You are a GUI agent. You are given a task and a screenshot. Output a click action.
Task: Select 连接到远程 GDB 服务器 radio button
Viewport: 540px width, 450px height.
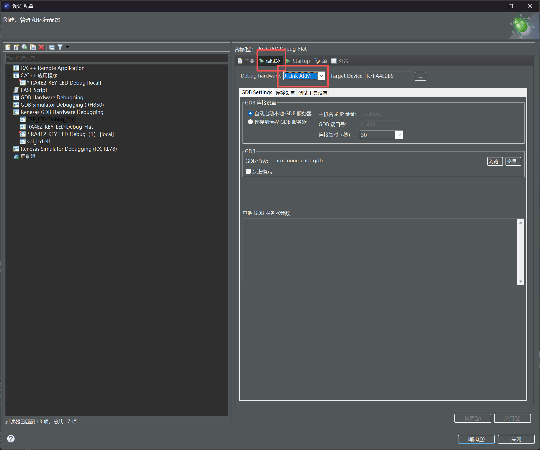[250, 122]
